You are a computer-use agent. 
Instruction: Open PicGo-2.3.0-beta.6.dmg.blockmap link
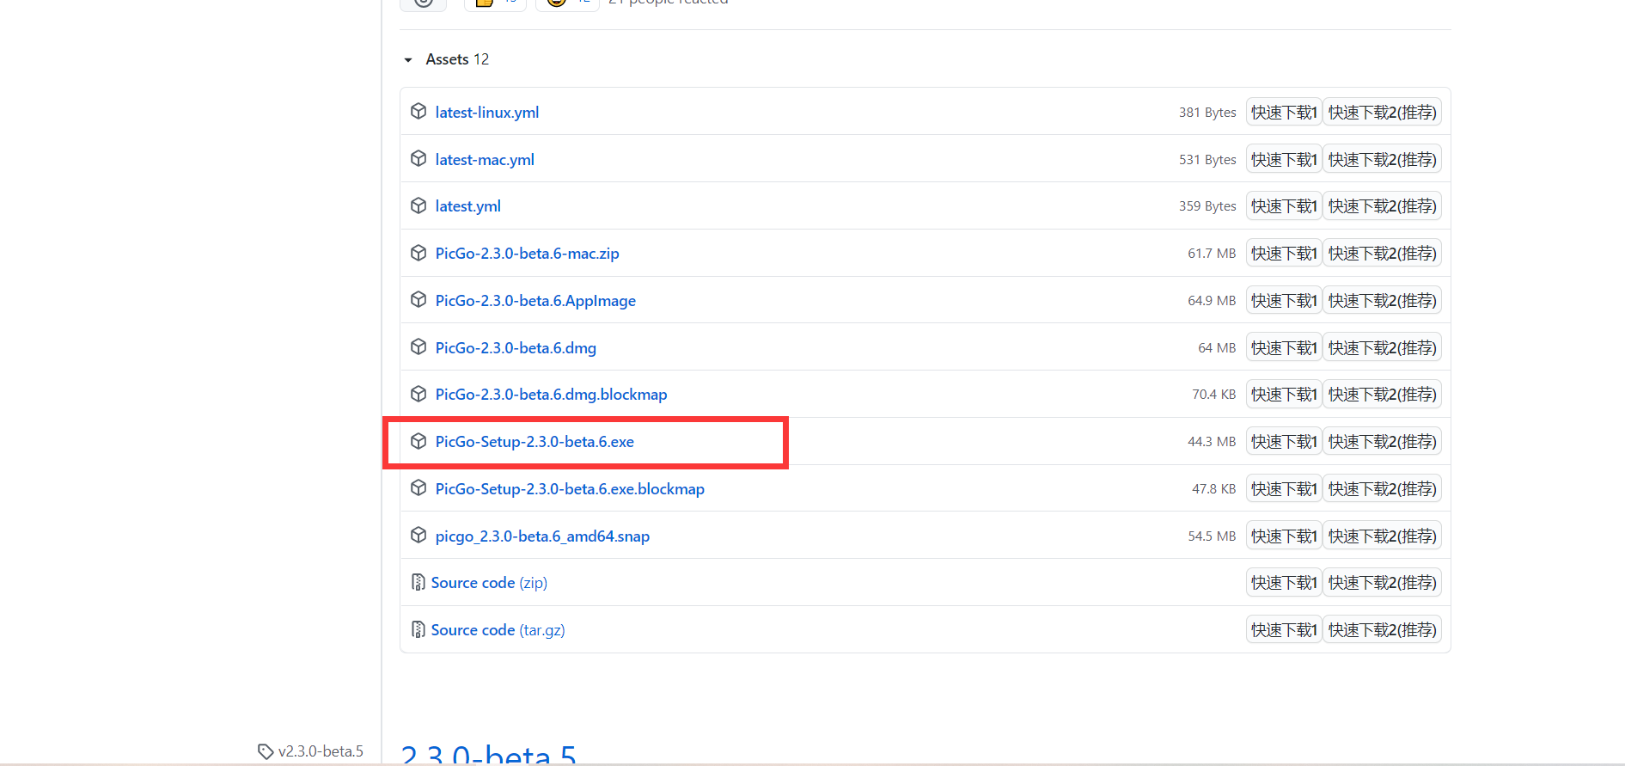[x=552, y=395]
